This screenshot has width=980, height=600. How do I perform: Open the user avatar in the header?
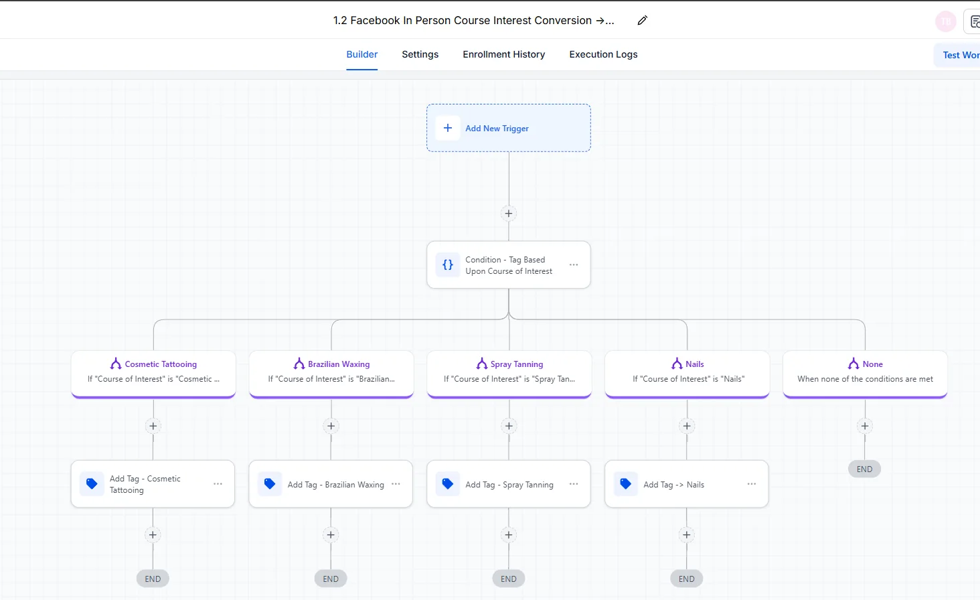946,21
